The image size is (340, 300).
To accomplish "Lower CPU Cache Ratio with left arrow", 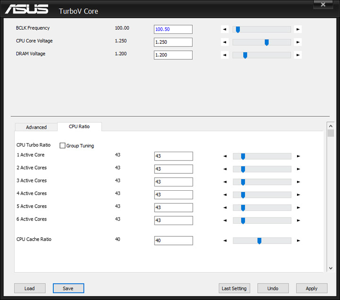I will pyautogui.click(x=225, y=241).
